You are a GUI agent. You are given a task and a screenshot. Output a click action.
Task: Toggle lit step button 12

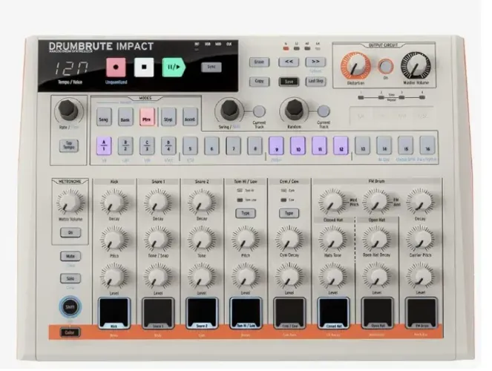pos(341,146)
